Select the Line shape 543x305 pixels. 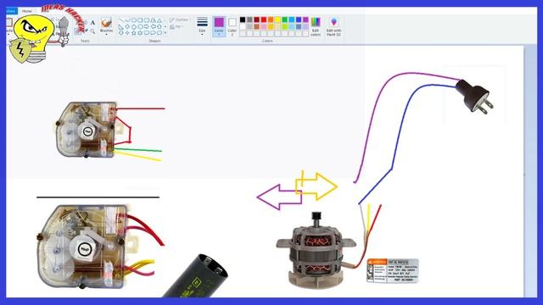(120, 20)
